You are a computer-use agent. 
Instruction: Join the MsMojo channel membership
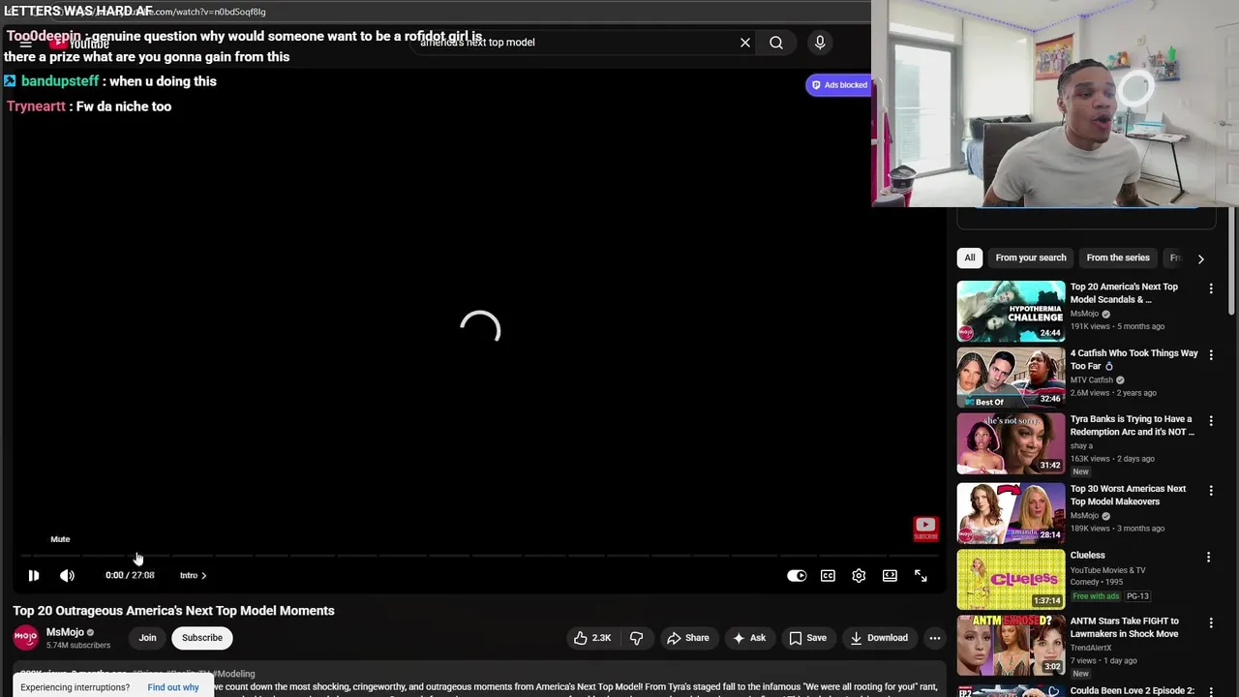[147, 638]
